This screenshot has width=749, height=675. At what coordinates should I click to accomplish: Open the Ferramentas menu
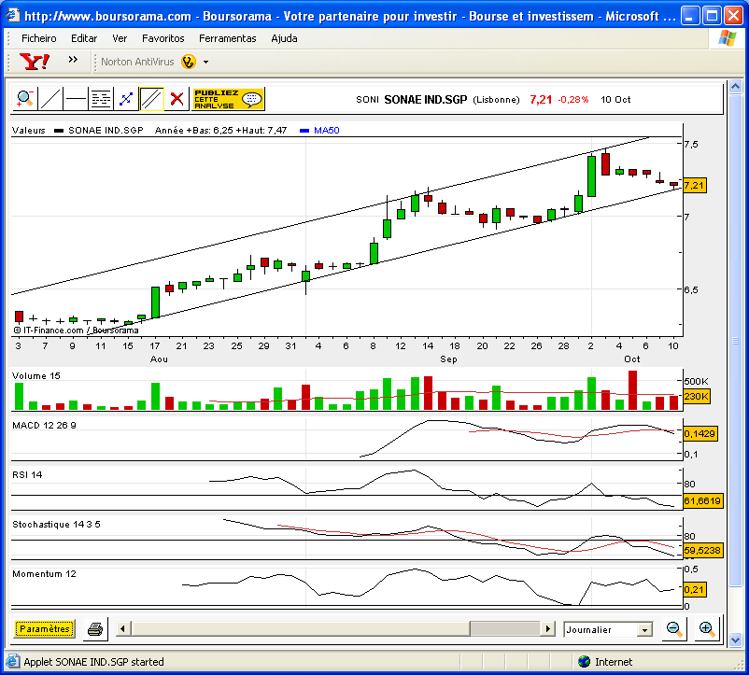[x=227, y=38]
